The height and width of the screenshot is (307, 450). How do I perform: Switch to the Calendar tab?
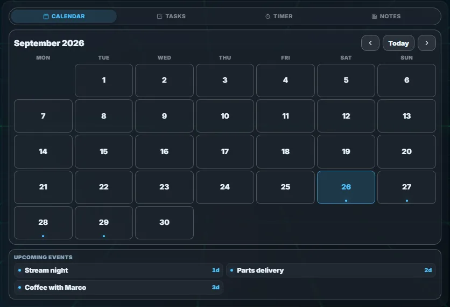click(x=64, y=16)
